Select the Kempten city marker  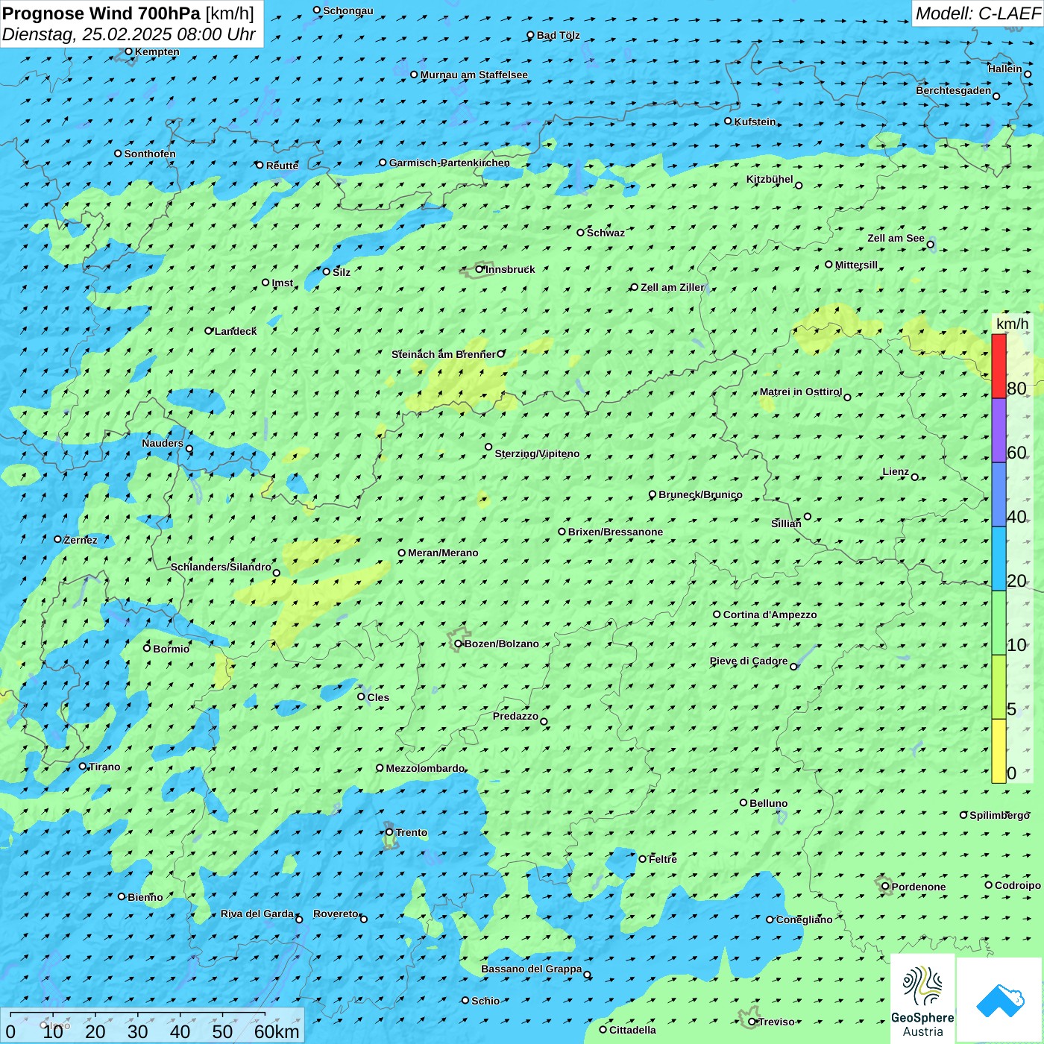tap(128, 51)
